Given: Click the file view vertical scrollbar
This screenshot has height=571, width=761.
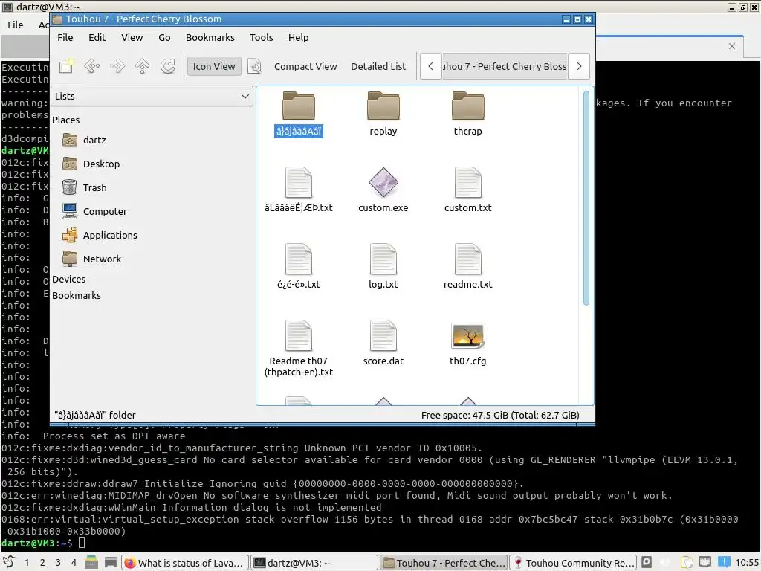Looking at the screenshot, I should 586,198.
